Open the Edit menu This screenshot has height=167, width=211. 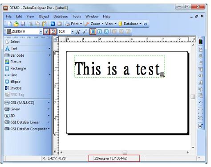click(x=19, y=17)
